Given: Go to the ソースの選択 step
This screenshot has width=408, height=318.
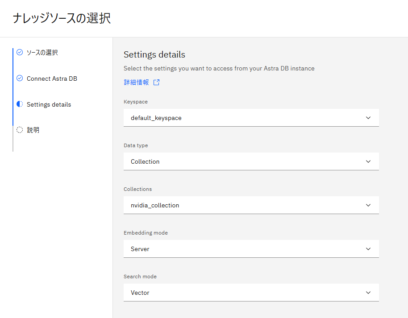Looking at the screenshot, I should [x=42, y=53].
